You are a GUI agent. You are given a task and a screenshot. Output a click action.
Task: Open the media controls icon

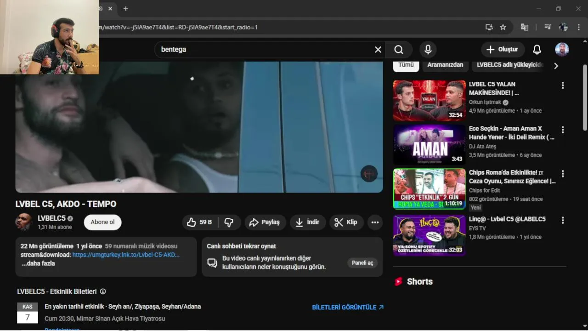click(548, 27)
